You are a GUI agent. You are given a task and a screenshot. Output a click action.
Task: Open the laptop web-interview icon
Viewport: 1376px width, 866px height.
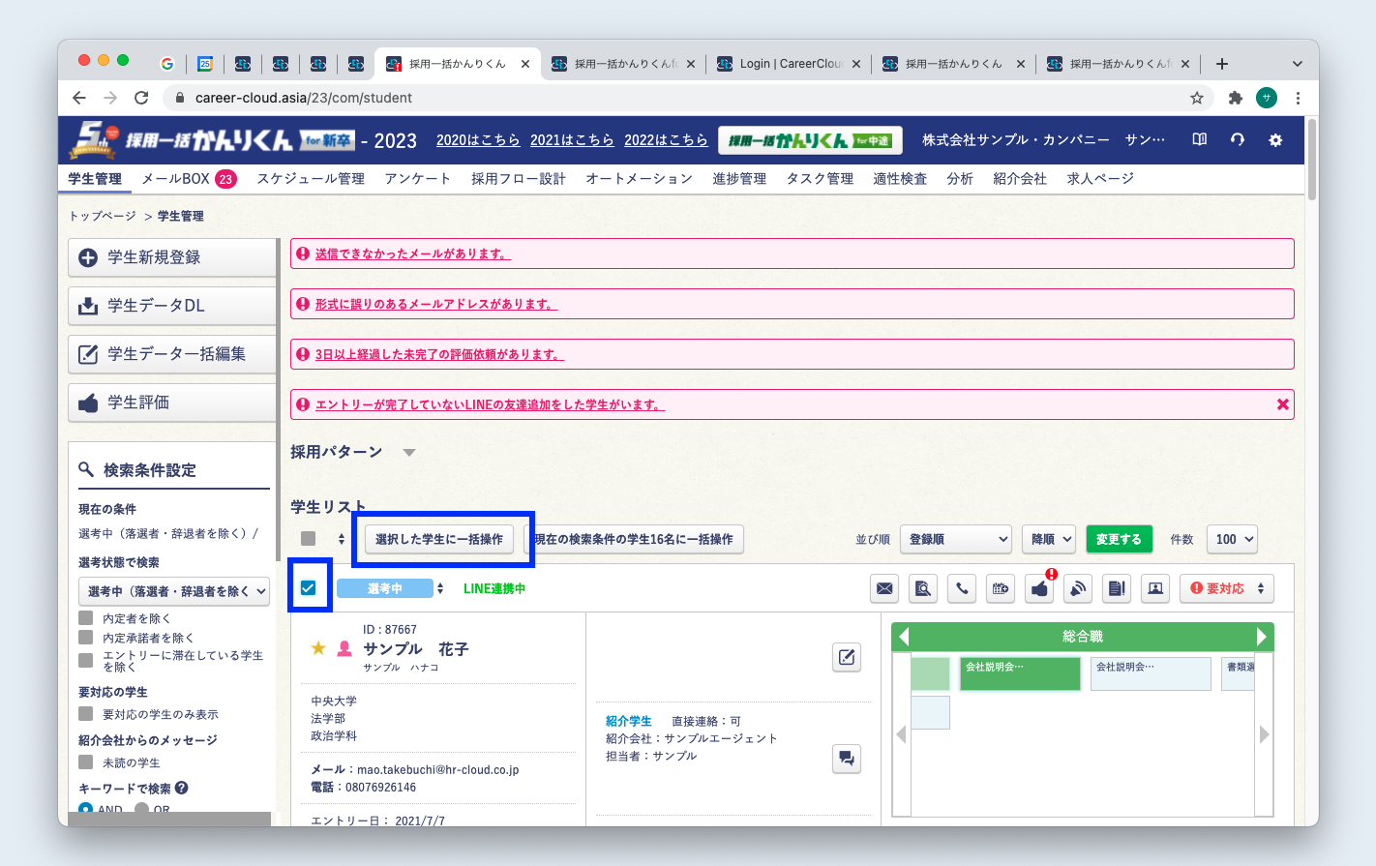[x=1154, y=588]
